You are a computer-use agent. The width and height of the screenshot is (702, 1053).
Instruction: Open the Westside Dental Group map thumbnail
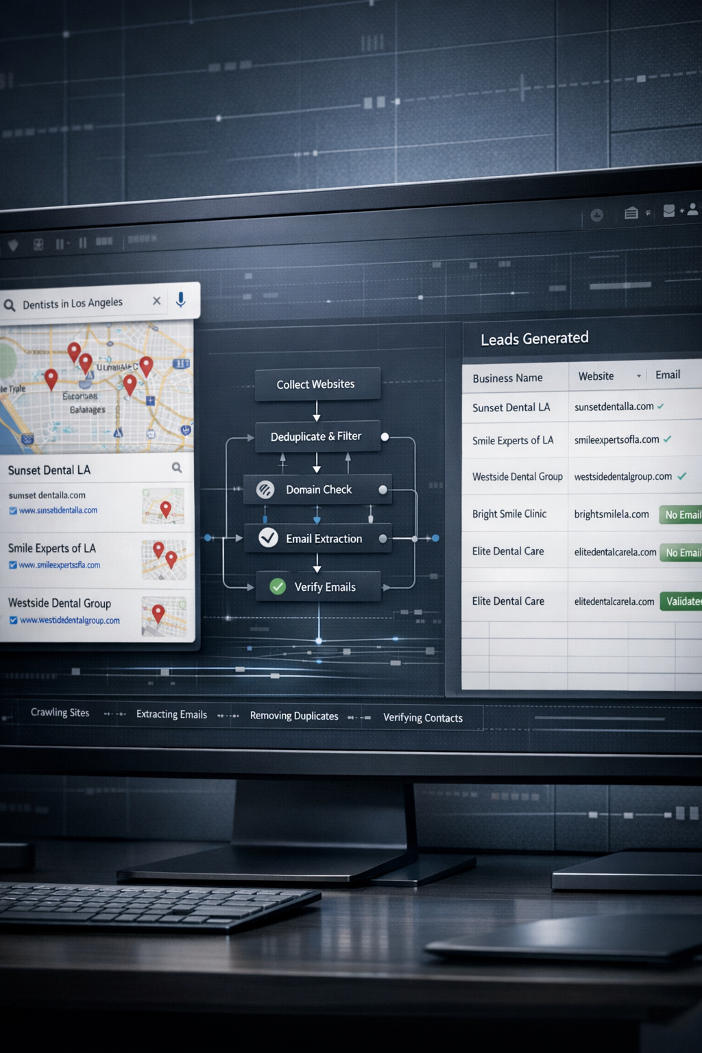pyautogui.click(x=163, y=616)
